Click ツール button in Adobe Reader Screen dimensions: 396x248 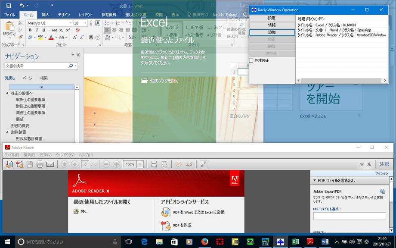(x=365, y=164)
